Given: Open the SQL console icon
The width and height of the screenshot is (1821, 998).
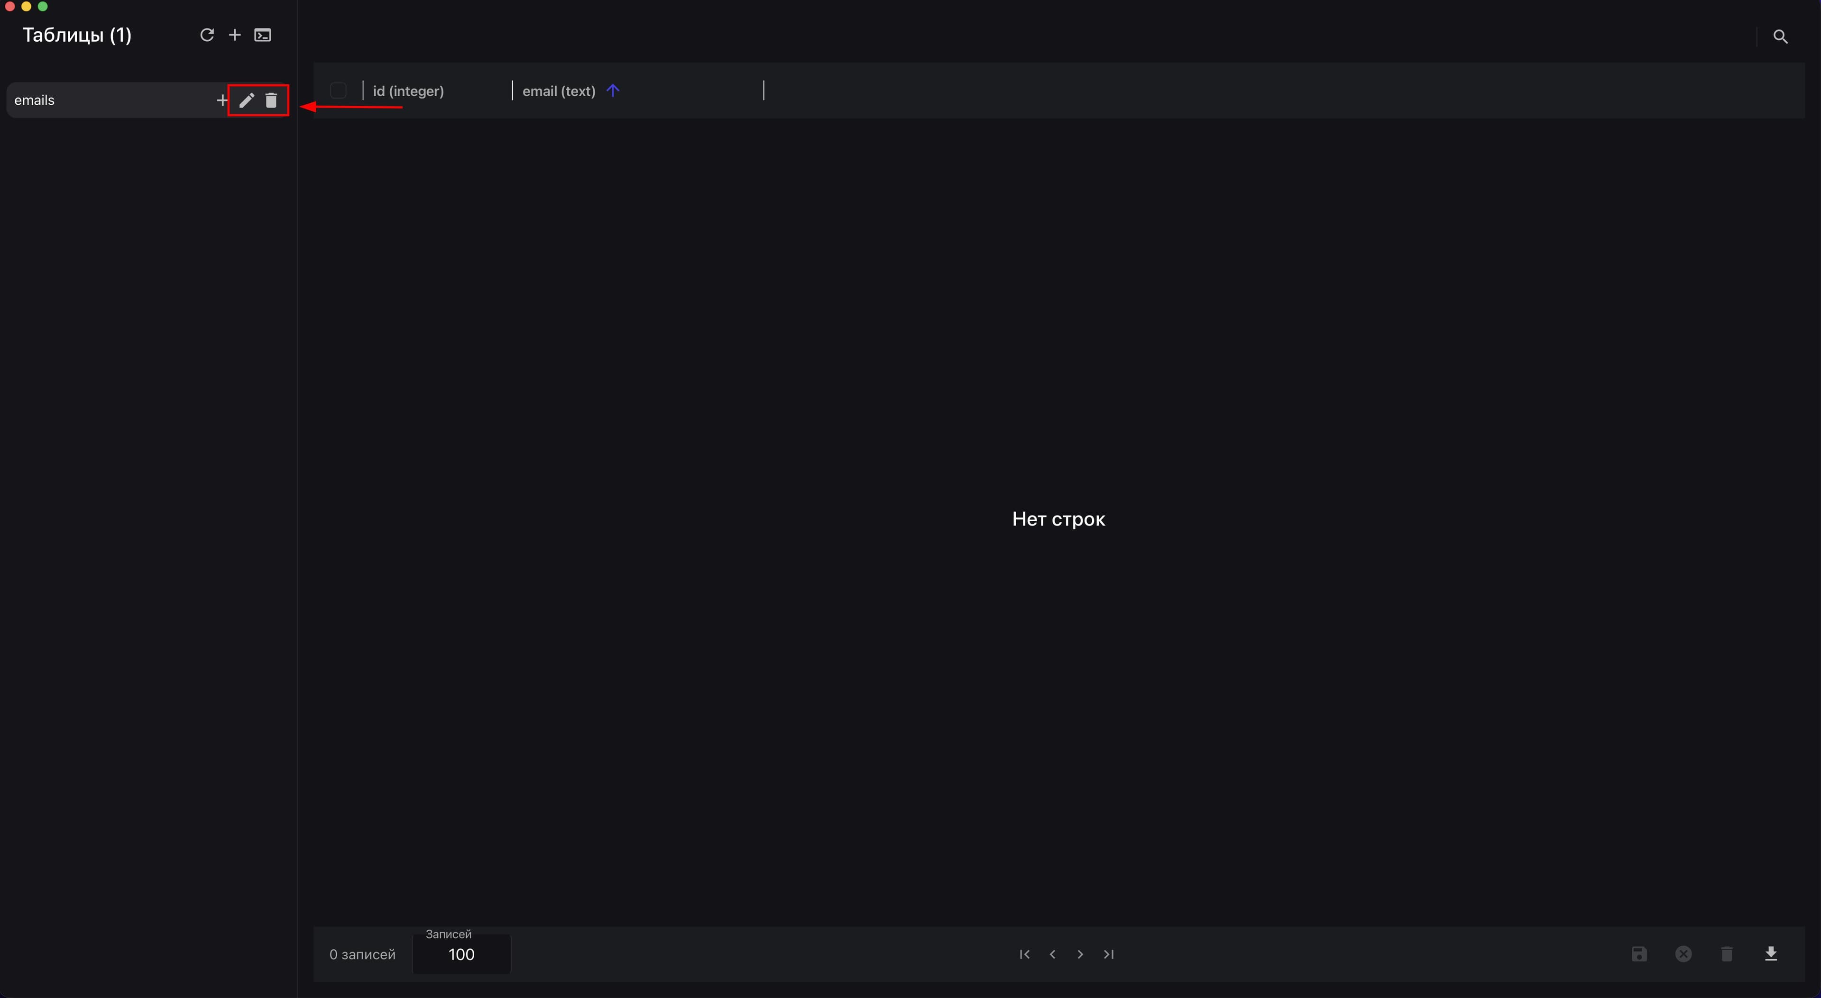Looking at the screenshot, I should click(x=262, y=35).
